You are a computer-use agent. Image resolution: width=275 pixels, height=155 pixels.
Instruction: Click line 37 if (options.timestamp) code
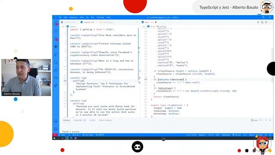click(170, 79)
